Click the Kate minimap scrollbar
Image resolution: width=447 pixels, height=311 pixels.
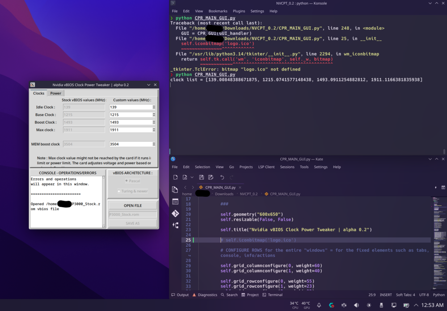[439, 243]
